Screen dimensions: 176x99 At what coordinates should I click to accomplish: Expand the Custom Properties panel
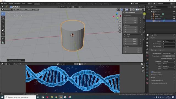tap(150, 83)
